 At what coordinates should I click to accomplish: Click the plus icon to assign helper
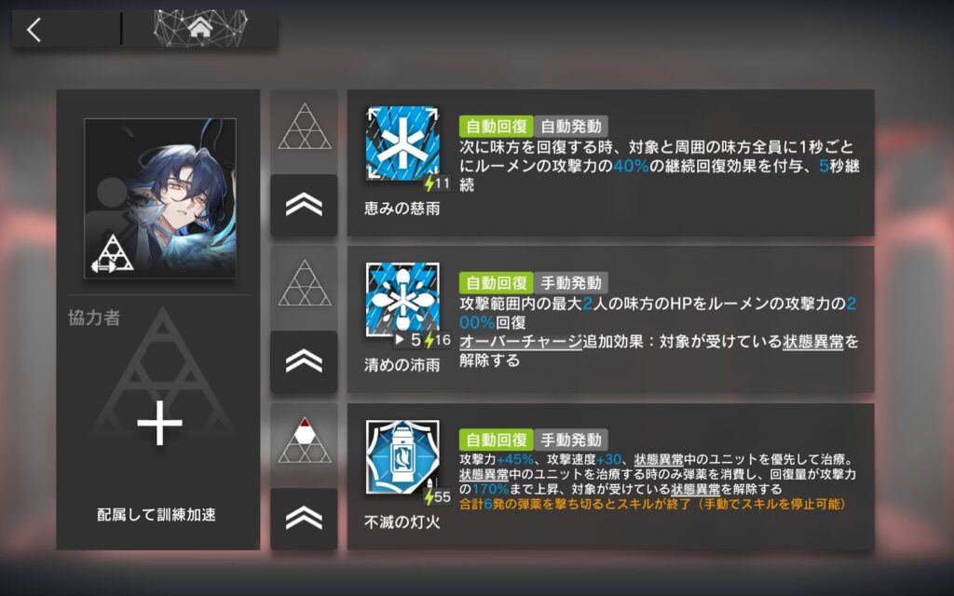coord(159,423)
